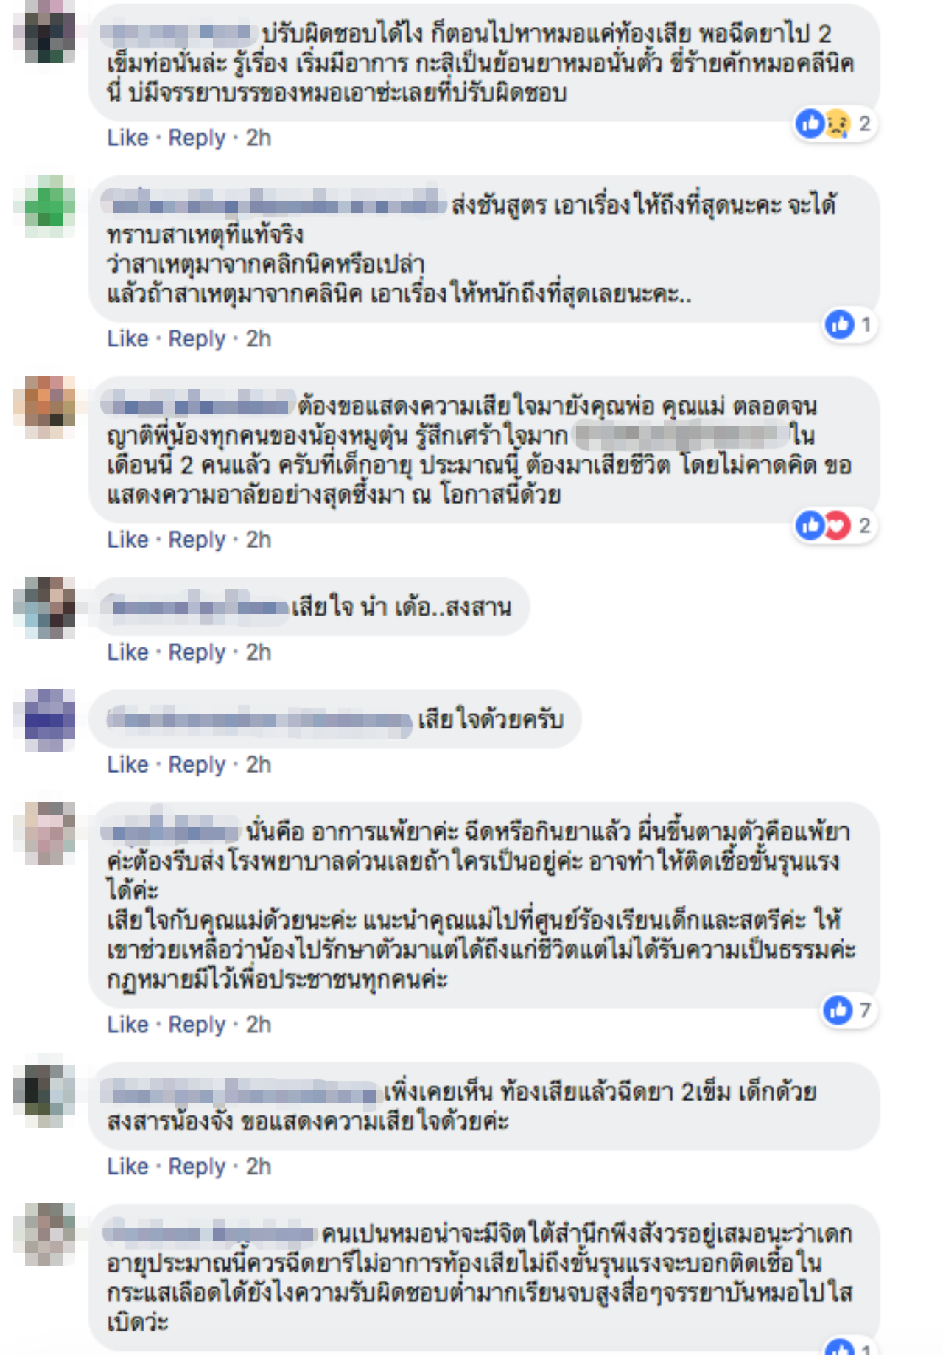Screen dimensions: 943x1355
Task: Open the 7 likes reaction count badge
Action: (849, 1010)
